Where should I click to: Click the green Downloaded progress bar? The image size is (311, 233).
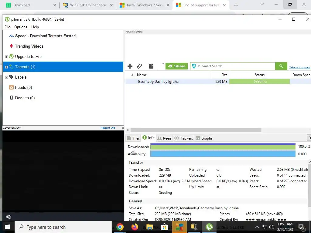pos(223,147)
